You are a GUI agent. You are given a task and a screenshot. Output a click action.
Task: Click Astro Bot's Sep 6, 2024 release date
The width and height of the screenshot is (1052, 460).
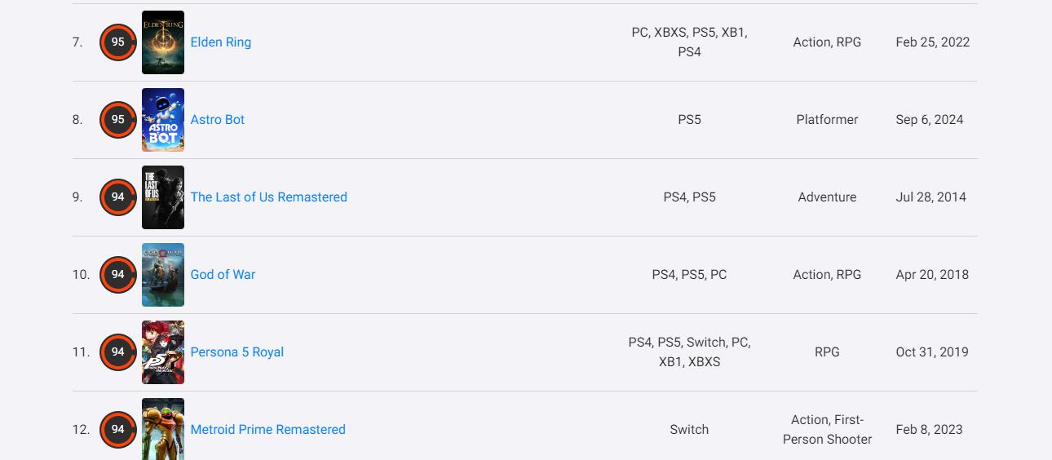929,120
